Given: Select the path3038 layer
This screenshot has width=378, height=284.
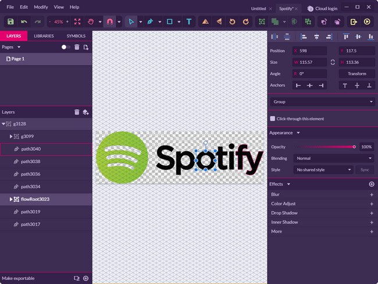Looking at the screenshot, I should click(x=46, y=161).
